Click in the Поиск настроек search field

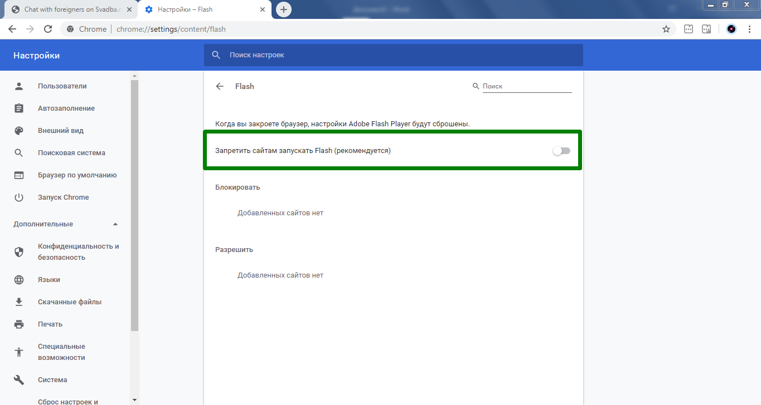pyautogui.click(x=393, y=55)
